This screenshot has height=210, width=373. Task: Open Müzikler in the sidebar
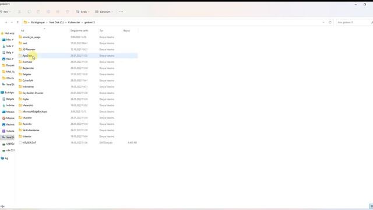(x=8, y=118)
